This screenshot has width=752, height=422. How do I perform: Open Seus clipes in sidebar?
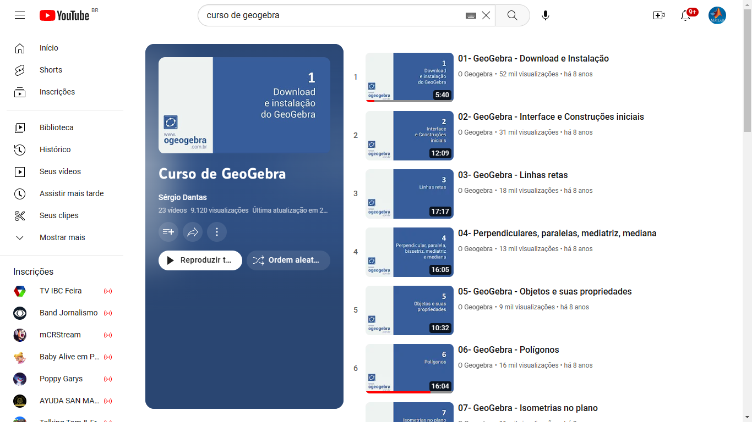(x=65, y=215)
